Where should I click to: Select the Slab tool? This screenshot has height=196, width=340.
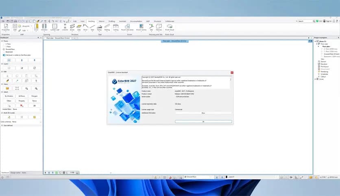pyautogui.click(x=79, y=28)
